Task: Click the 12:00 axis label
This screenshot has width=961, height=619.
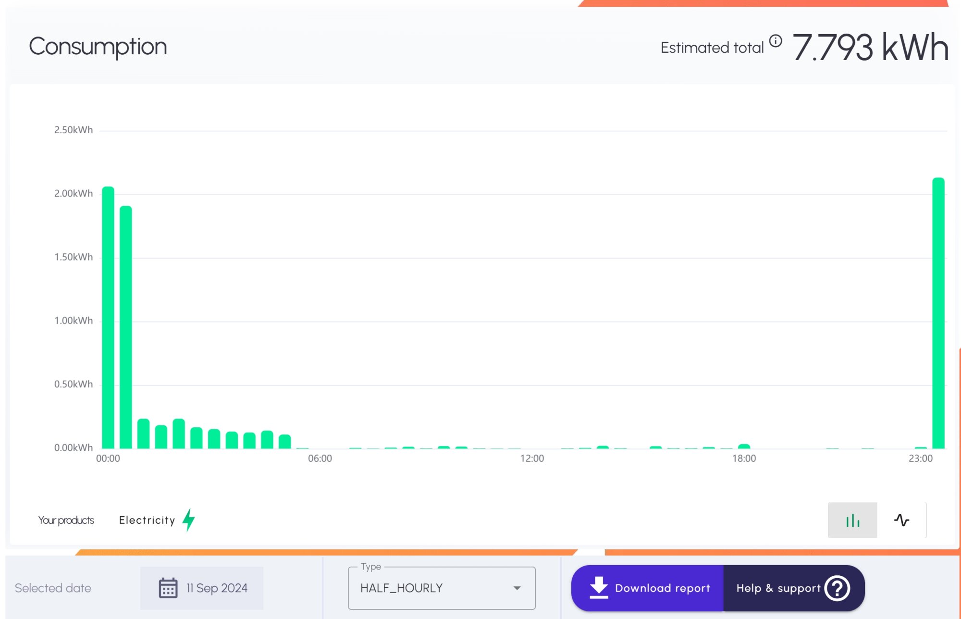Action: coord(532,458)
